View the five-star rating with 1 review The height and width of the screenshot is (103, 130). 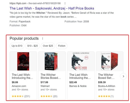click(106, 96)
